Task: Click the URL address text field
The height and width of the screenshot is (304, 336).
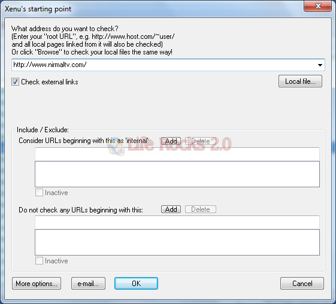Action: [165, 65]
